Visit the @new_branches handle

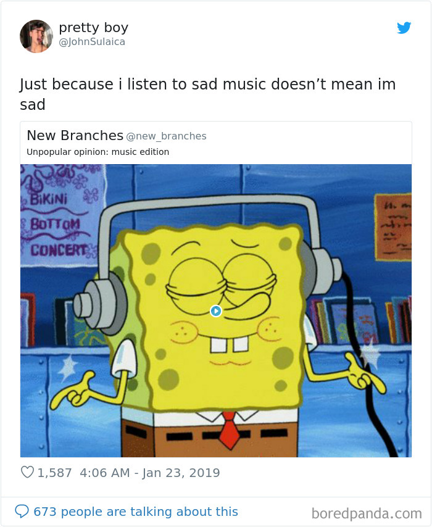point(167,136)
